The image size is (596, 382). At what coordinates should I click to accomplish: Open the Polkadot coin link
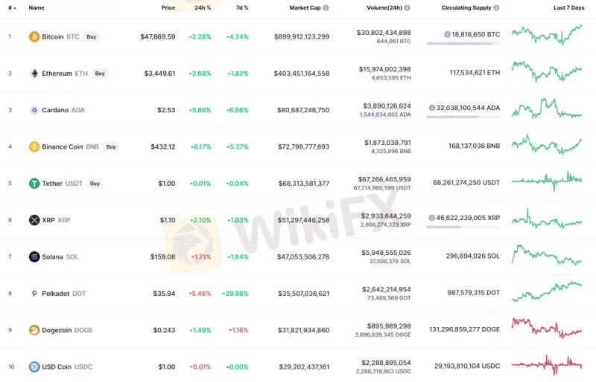[x=63, y=294]
